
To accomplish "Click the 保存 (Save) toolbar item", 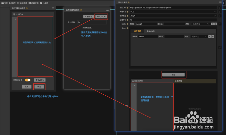I will [12, 3].
